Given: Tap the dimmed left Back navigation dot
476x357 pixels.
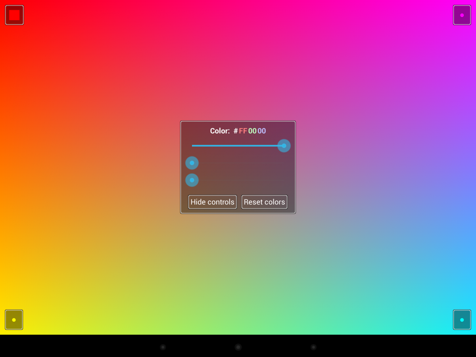Looking at the screenshot, I should click(x=163, y=347).
